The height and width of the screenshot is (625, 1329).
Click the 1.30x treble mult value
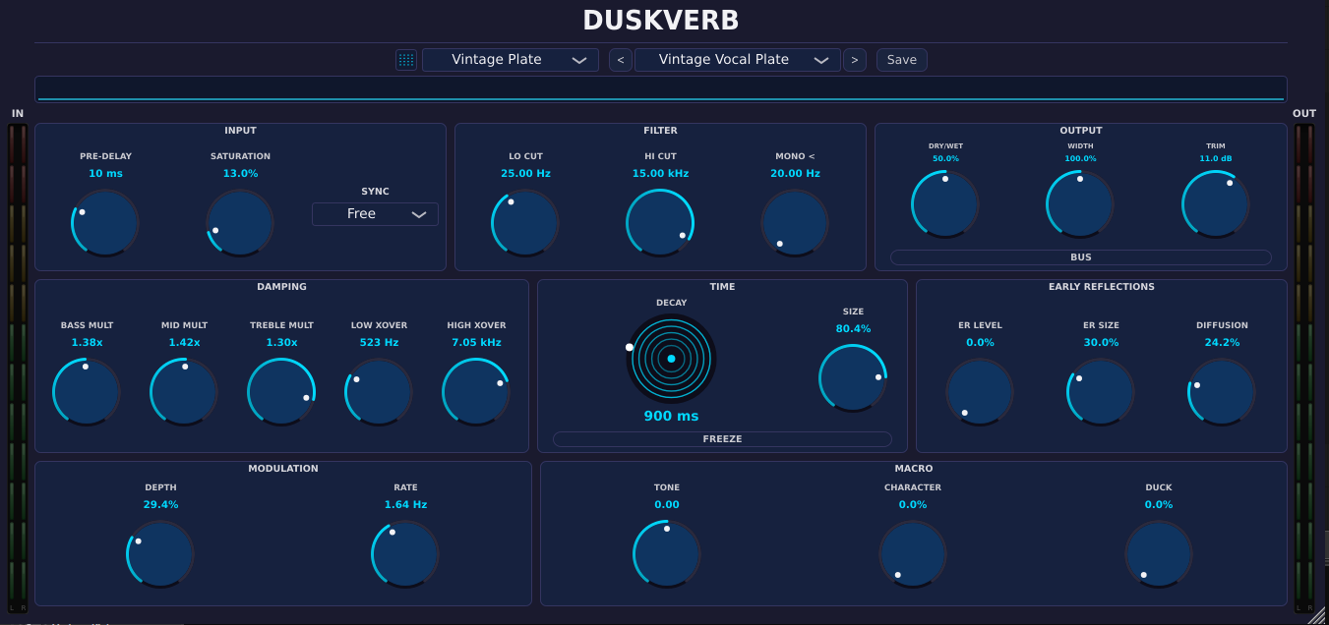point(281,342)
